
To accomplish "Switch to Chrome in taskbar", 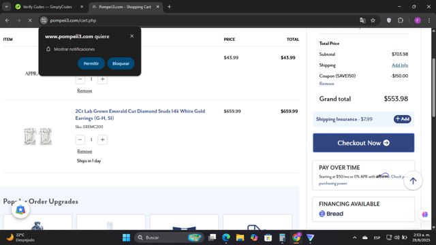I will tap(296, 238).
